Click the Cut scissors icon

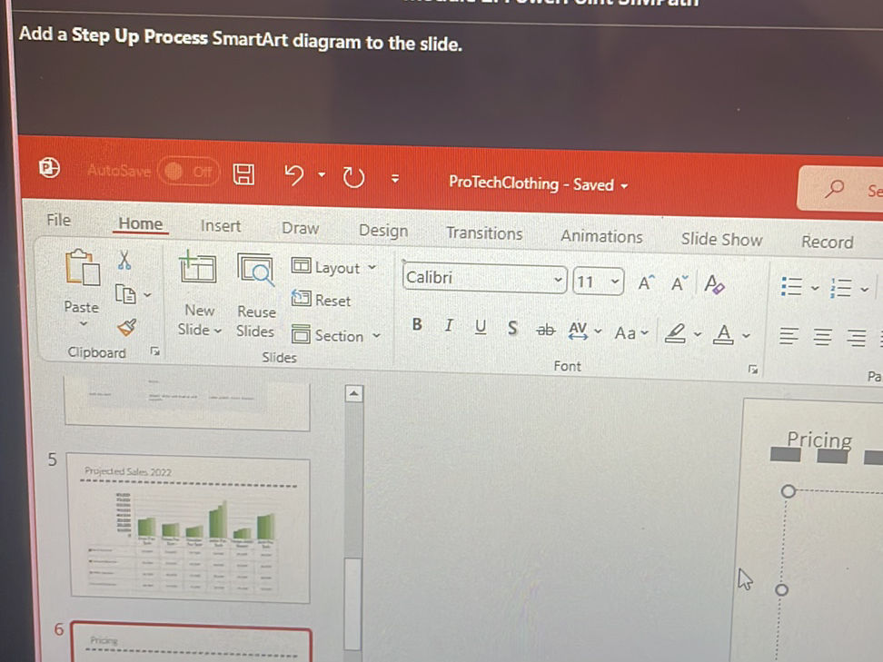click(x=126, y=262)
